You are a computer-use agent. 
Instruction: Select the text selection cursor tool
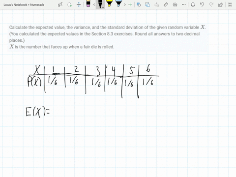pos(60,4)
